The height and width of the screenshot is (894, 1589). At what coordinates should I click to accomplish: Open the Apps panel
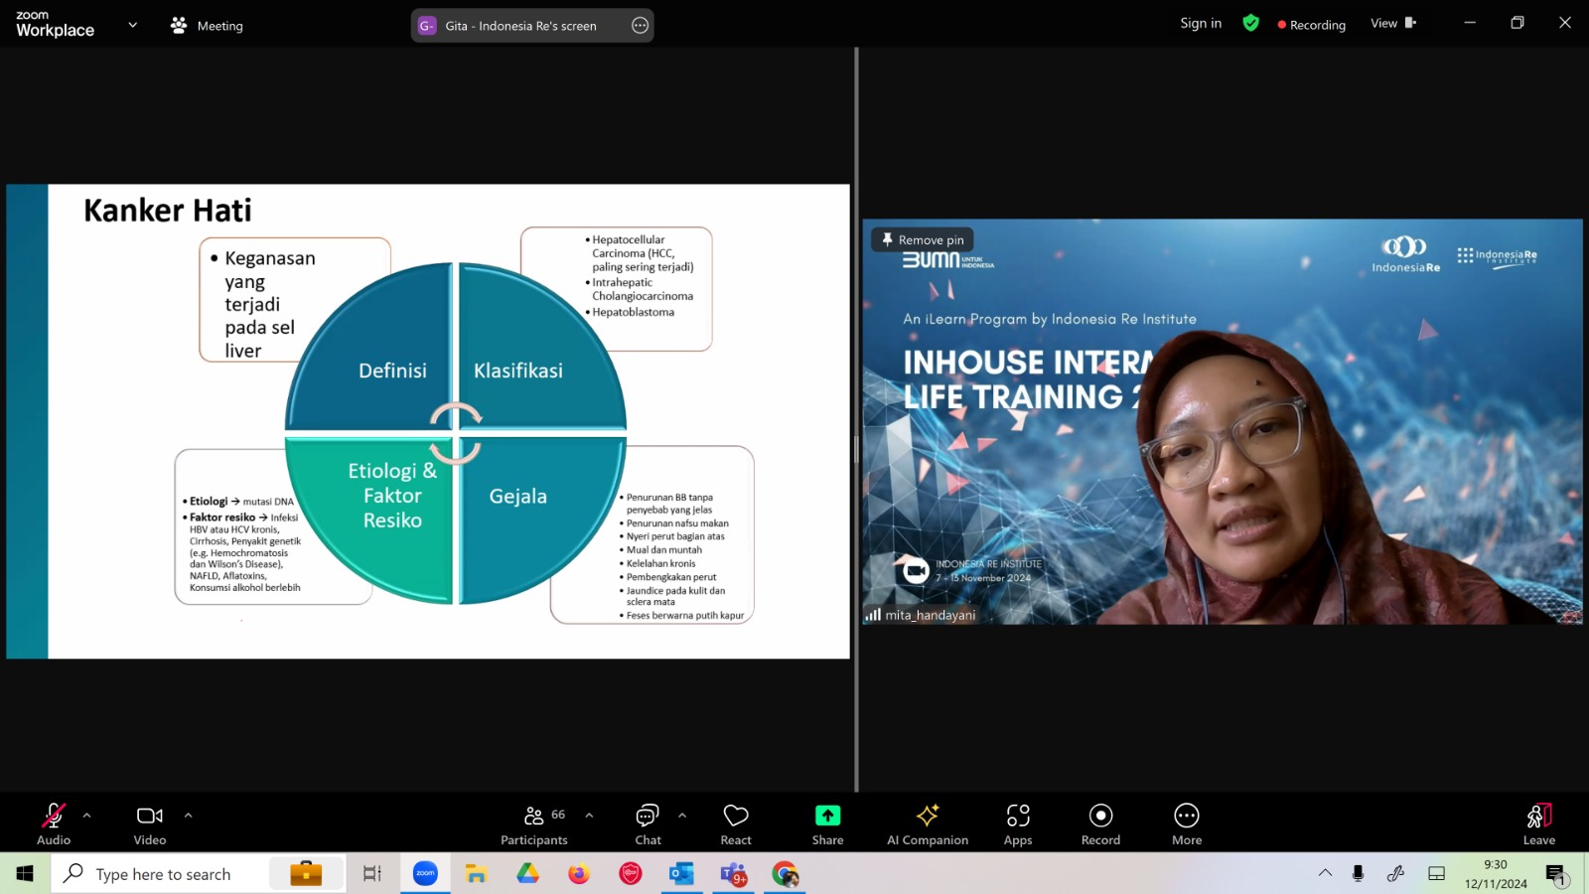[1018, 823]
